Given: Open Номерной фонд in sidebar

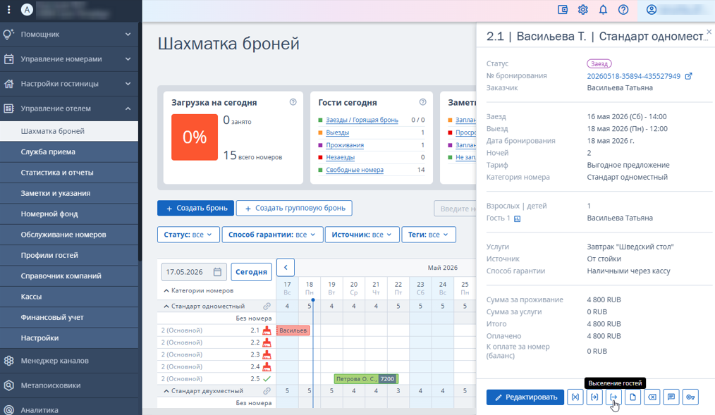Looking at the screenshot, I should pos(69,214).
